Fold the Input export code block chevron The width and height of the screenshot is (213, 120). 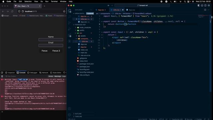point(102,32)
